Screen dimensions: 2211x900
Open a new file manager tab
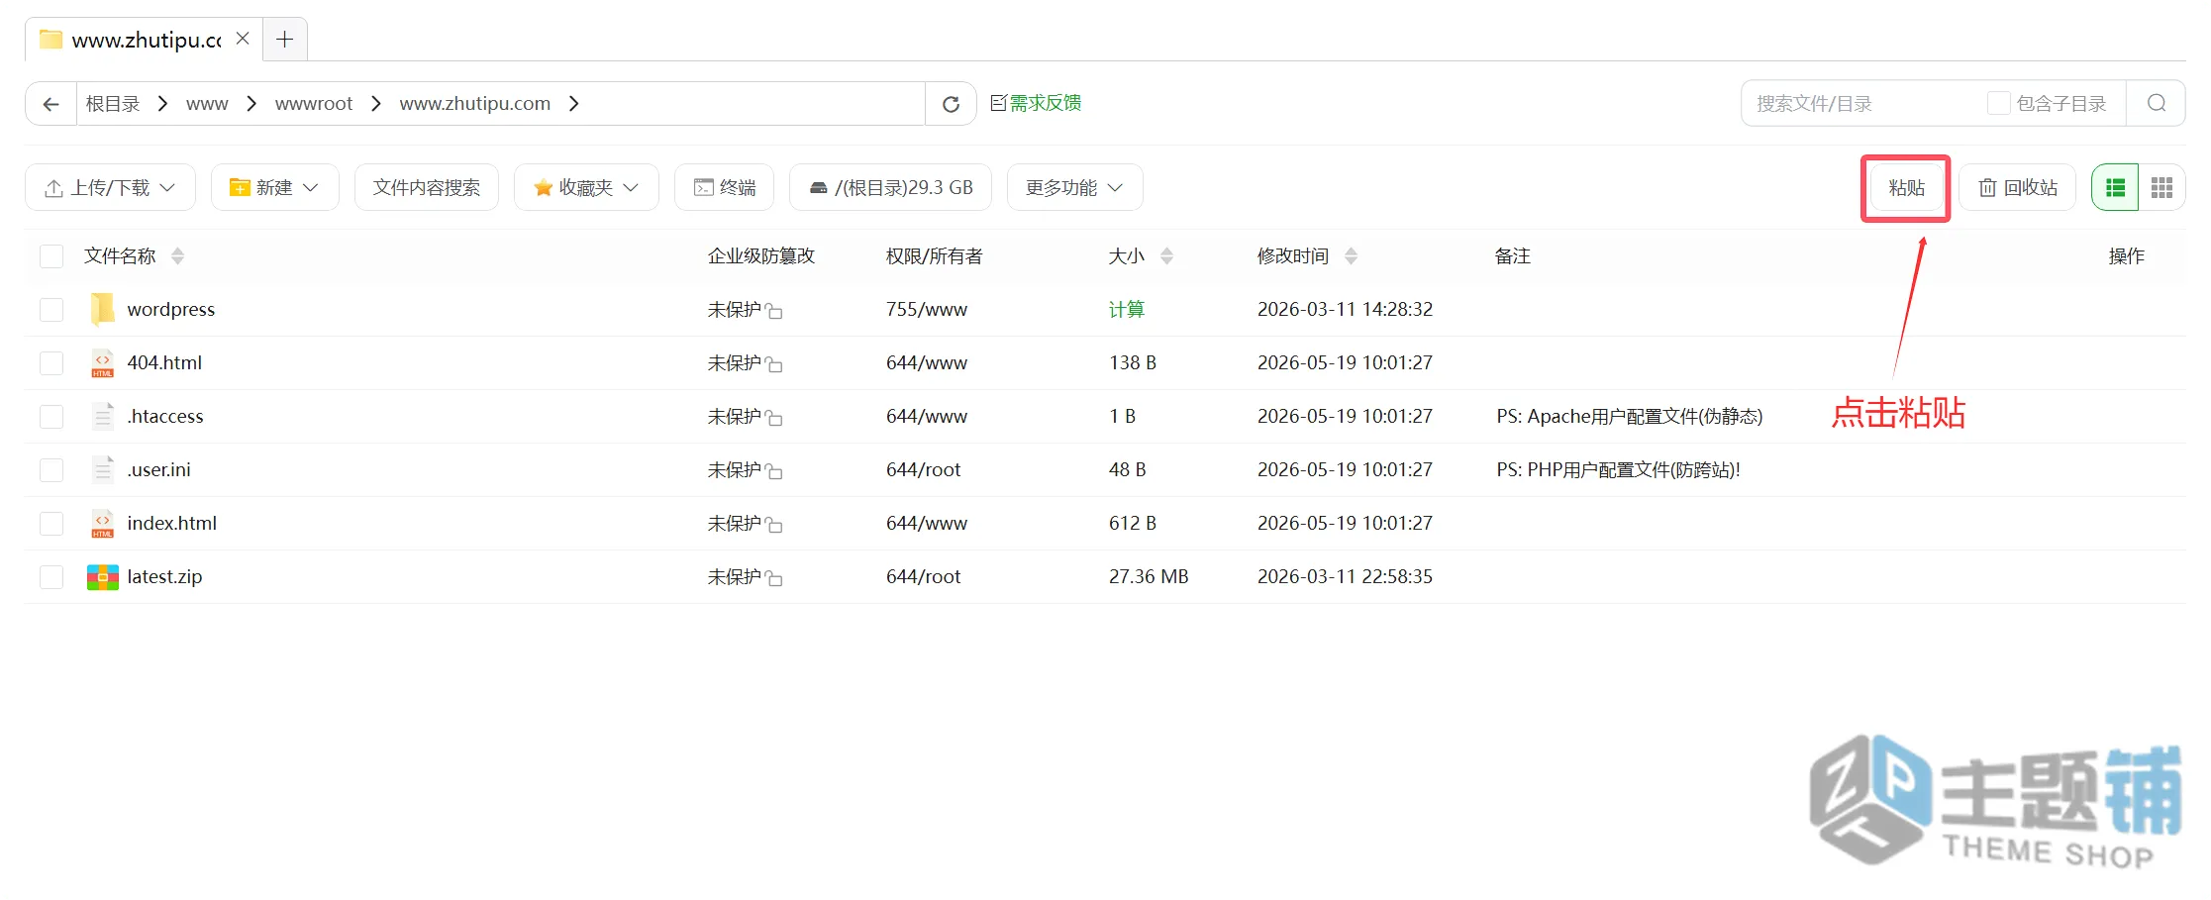(x=285, y=39)
